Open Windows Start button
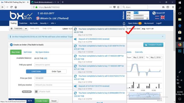Screen dimensions: 184x103 tap(180, 3)
